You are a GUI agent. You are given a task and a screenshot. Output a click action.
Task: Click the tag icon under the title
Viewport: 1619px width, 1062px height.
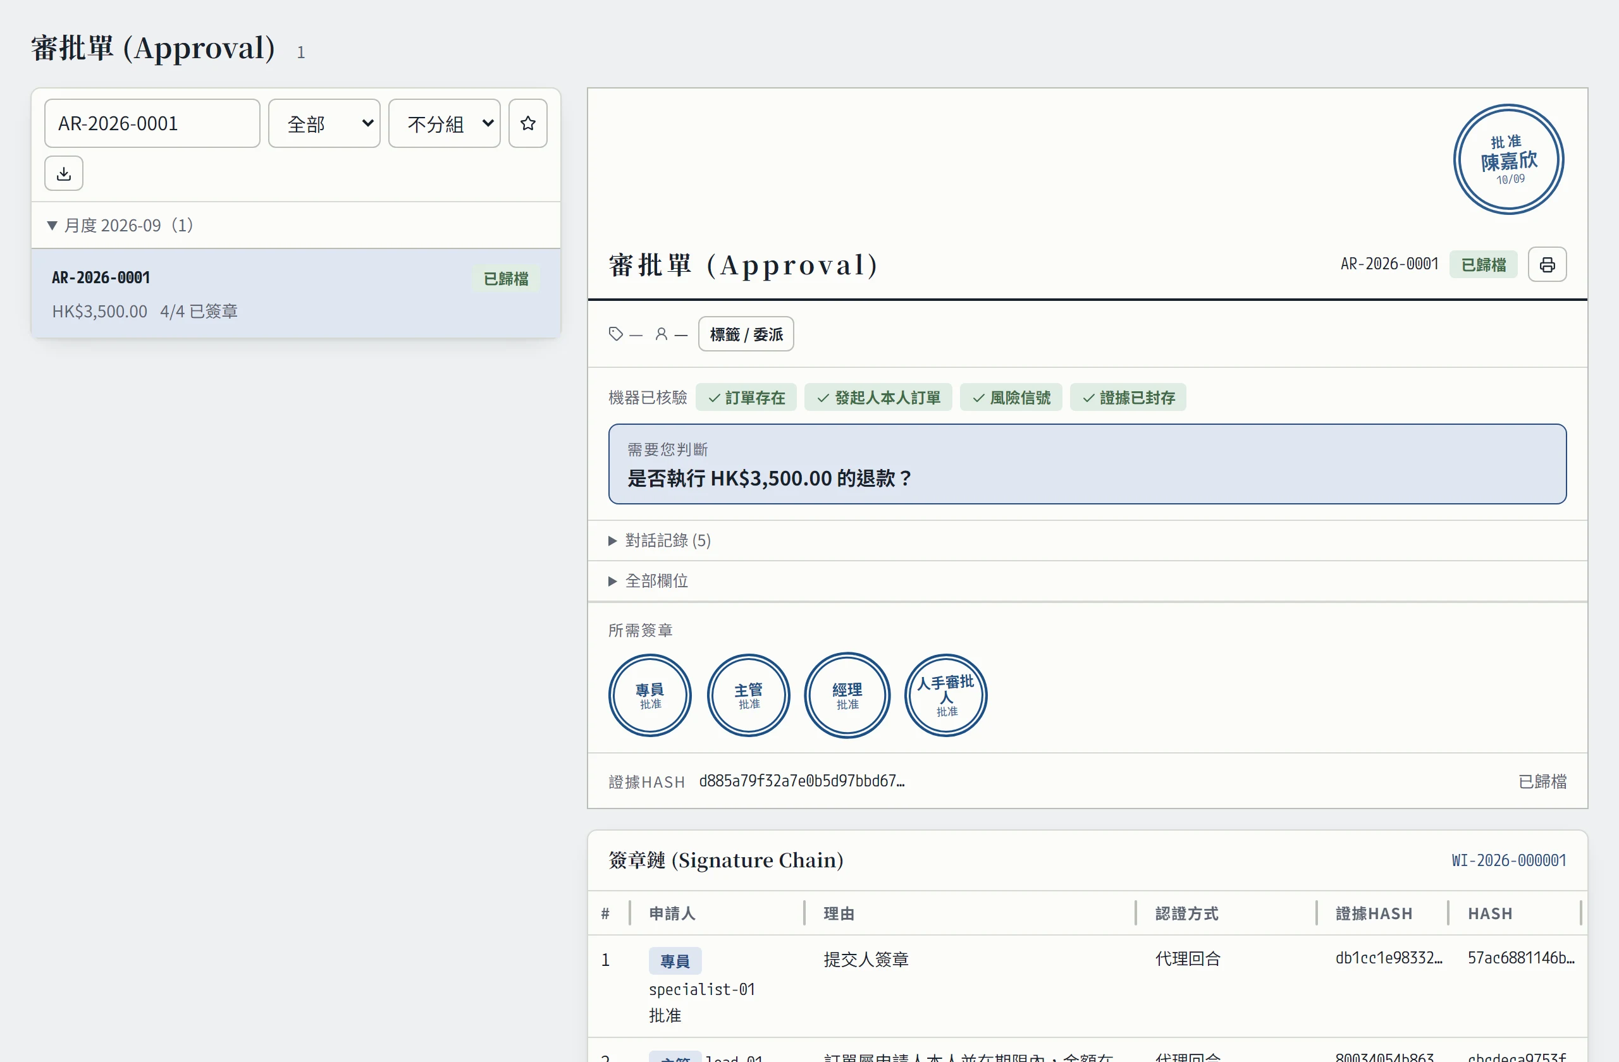pos(615,334)
